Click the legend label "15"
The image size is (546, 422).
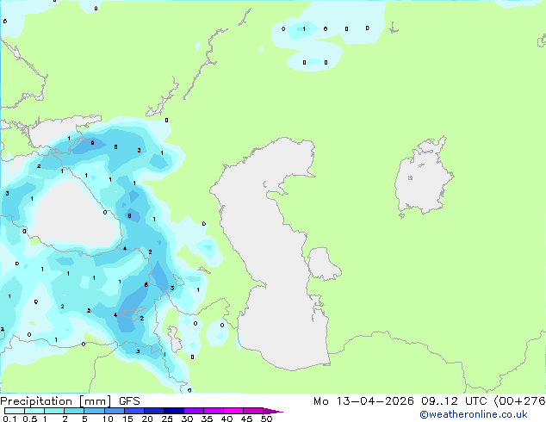tap(127, 419)
